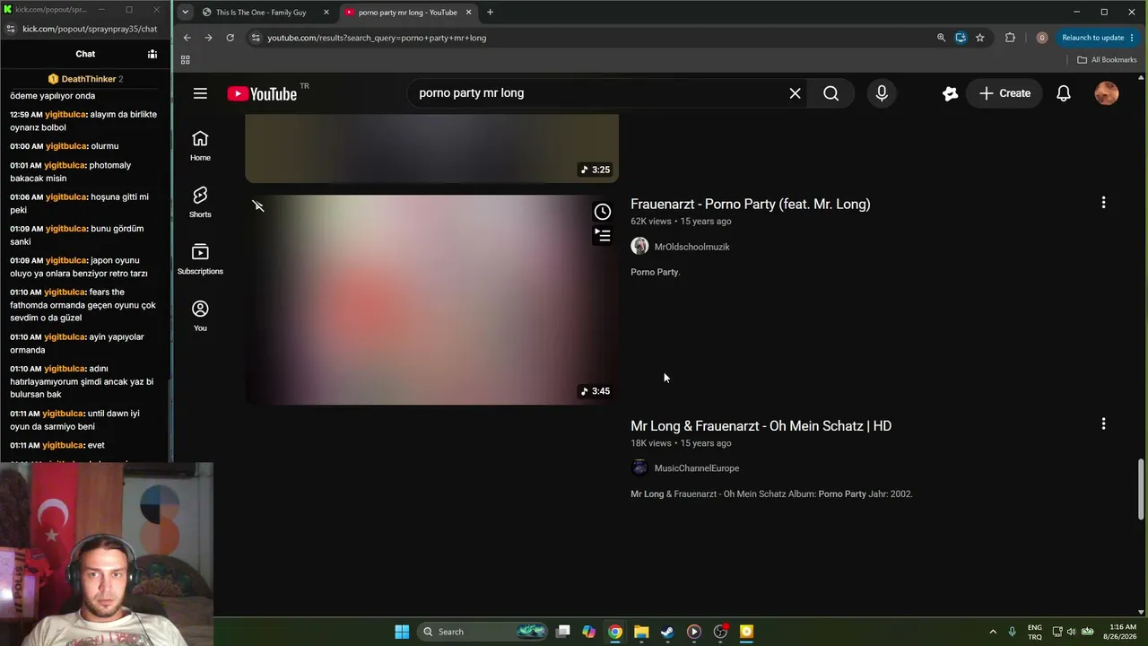The height and width of the screenshot is (646, 1148).
Task: Open Frauenarzt - Porno Party video title
Action: [x=751, y=204]
